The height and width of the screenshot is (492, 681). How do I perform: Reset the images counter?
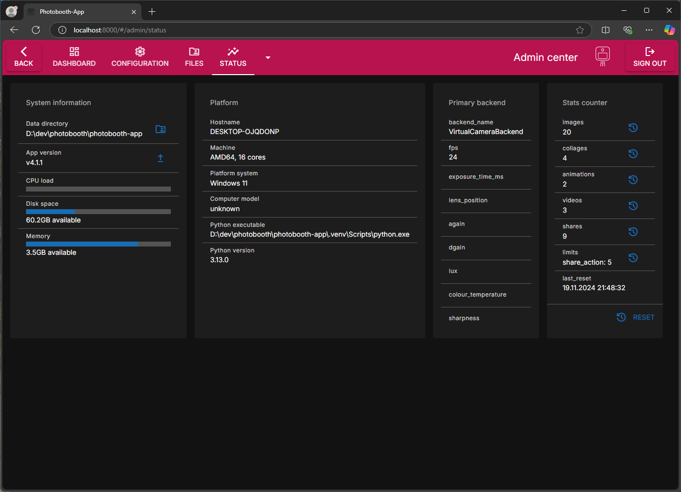coord(633,128)
